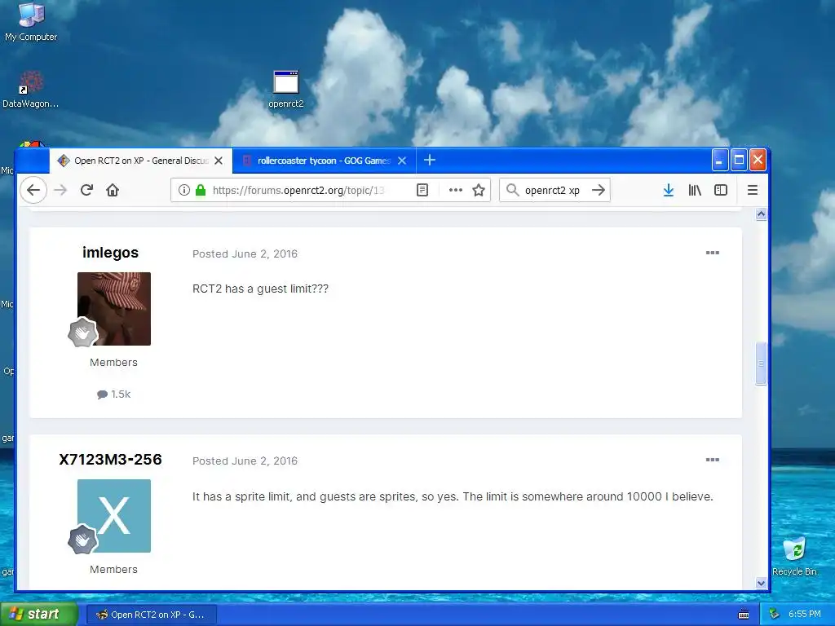Click the keyboard icon in system tray
This screenshot has width=835, height=626.
coord(744,615)
